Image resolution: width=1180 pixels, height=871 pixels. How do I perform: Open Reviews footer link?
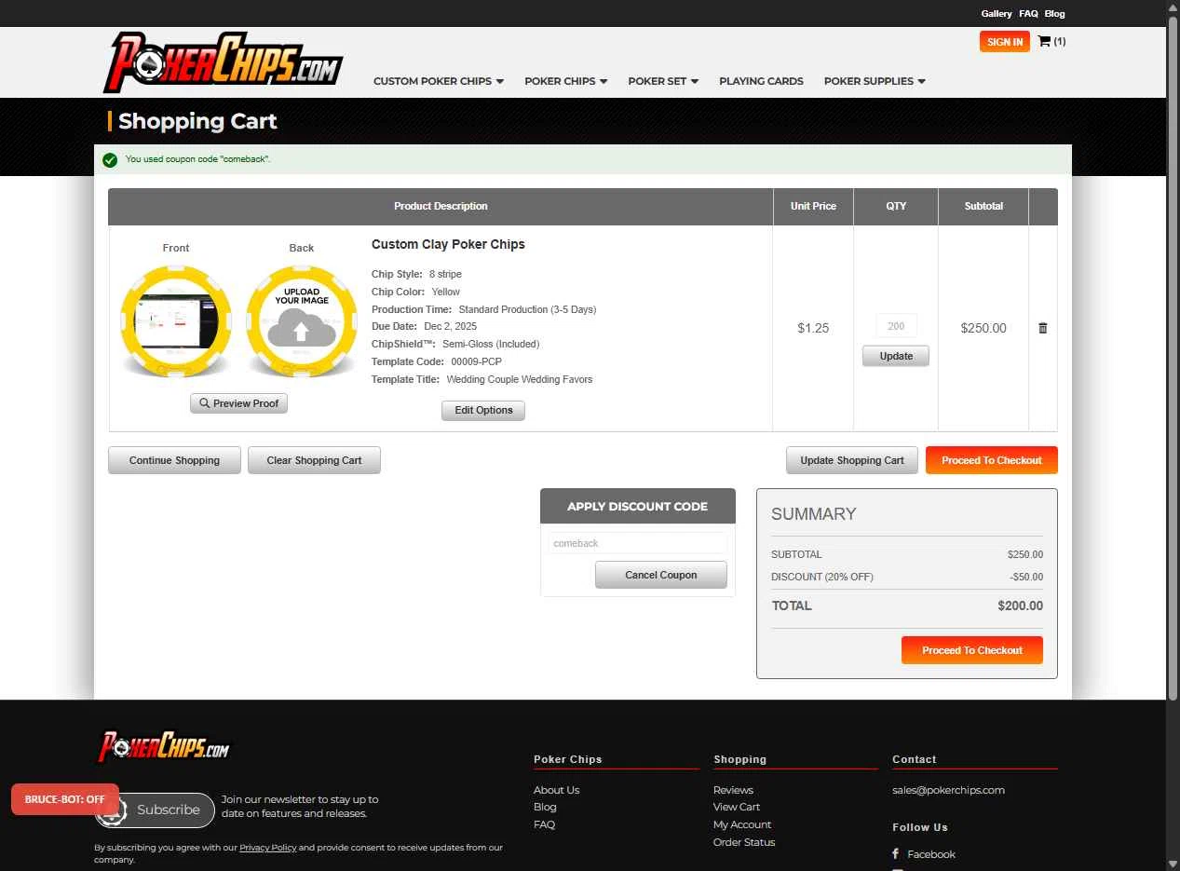coord(733,790)
